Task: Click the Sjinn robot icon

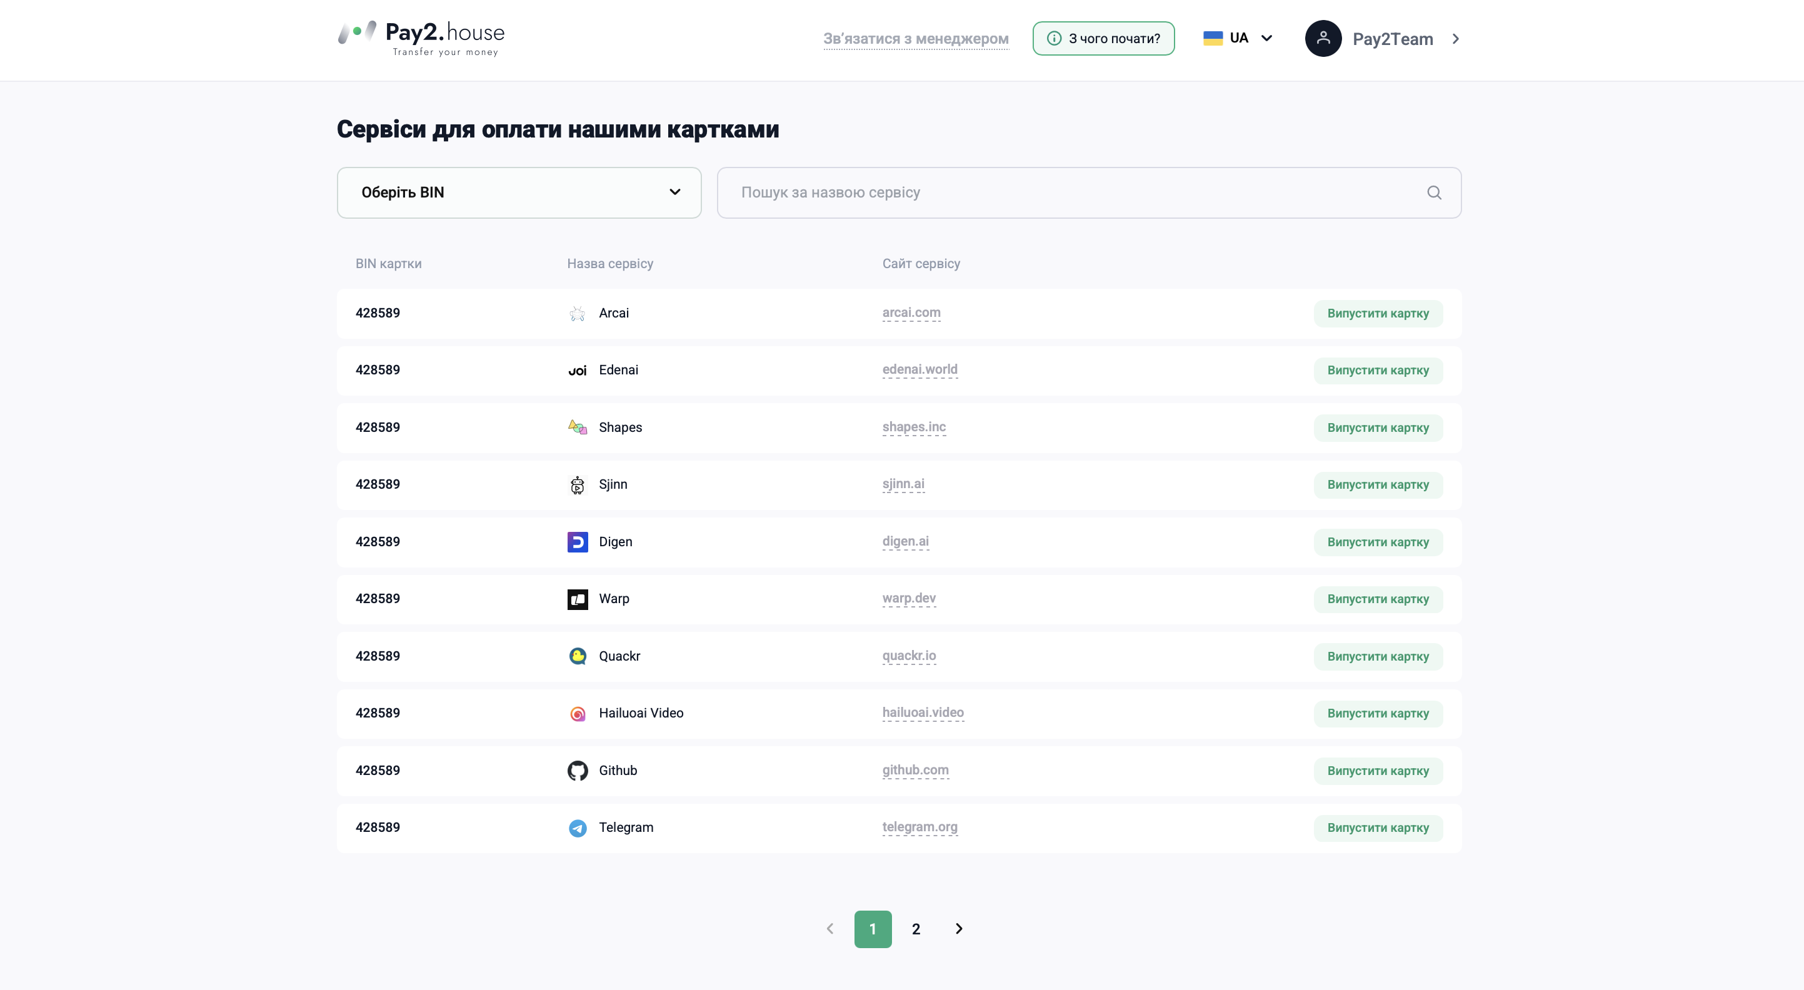Action: tap(577, 484)
